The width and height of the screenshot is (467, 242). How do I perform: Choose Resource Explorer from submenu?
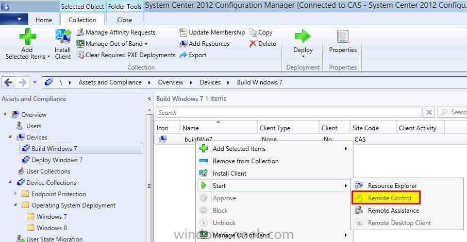pyautogui.click(x=407, y=185)
